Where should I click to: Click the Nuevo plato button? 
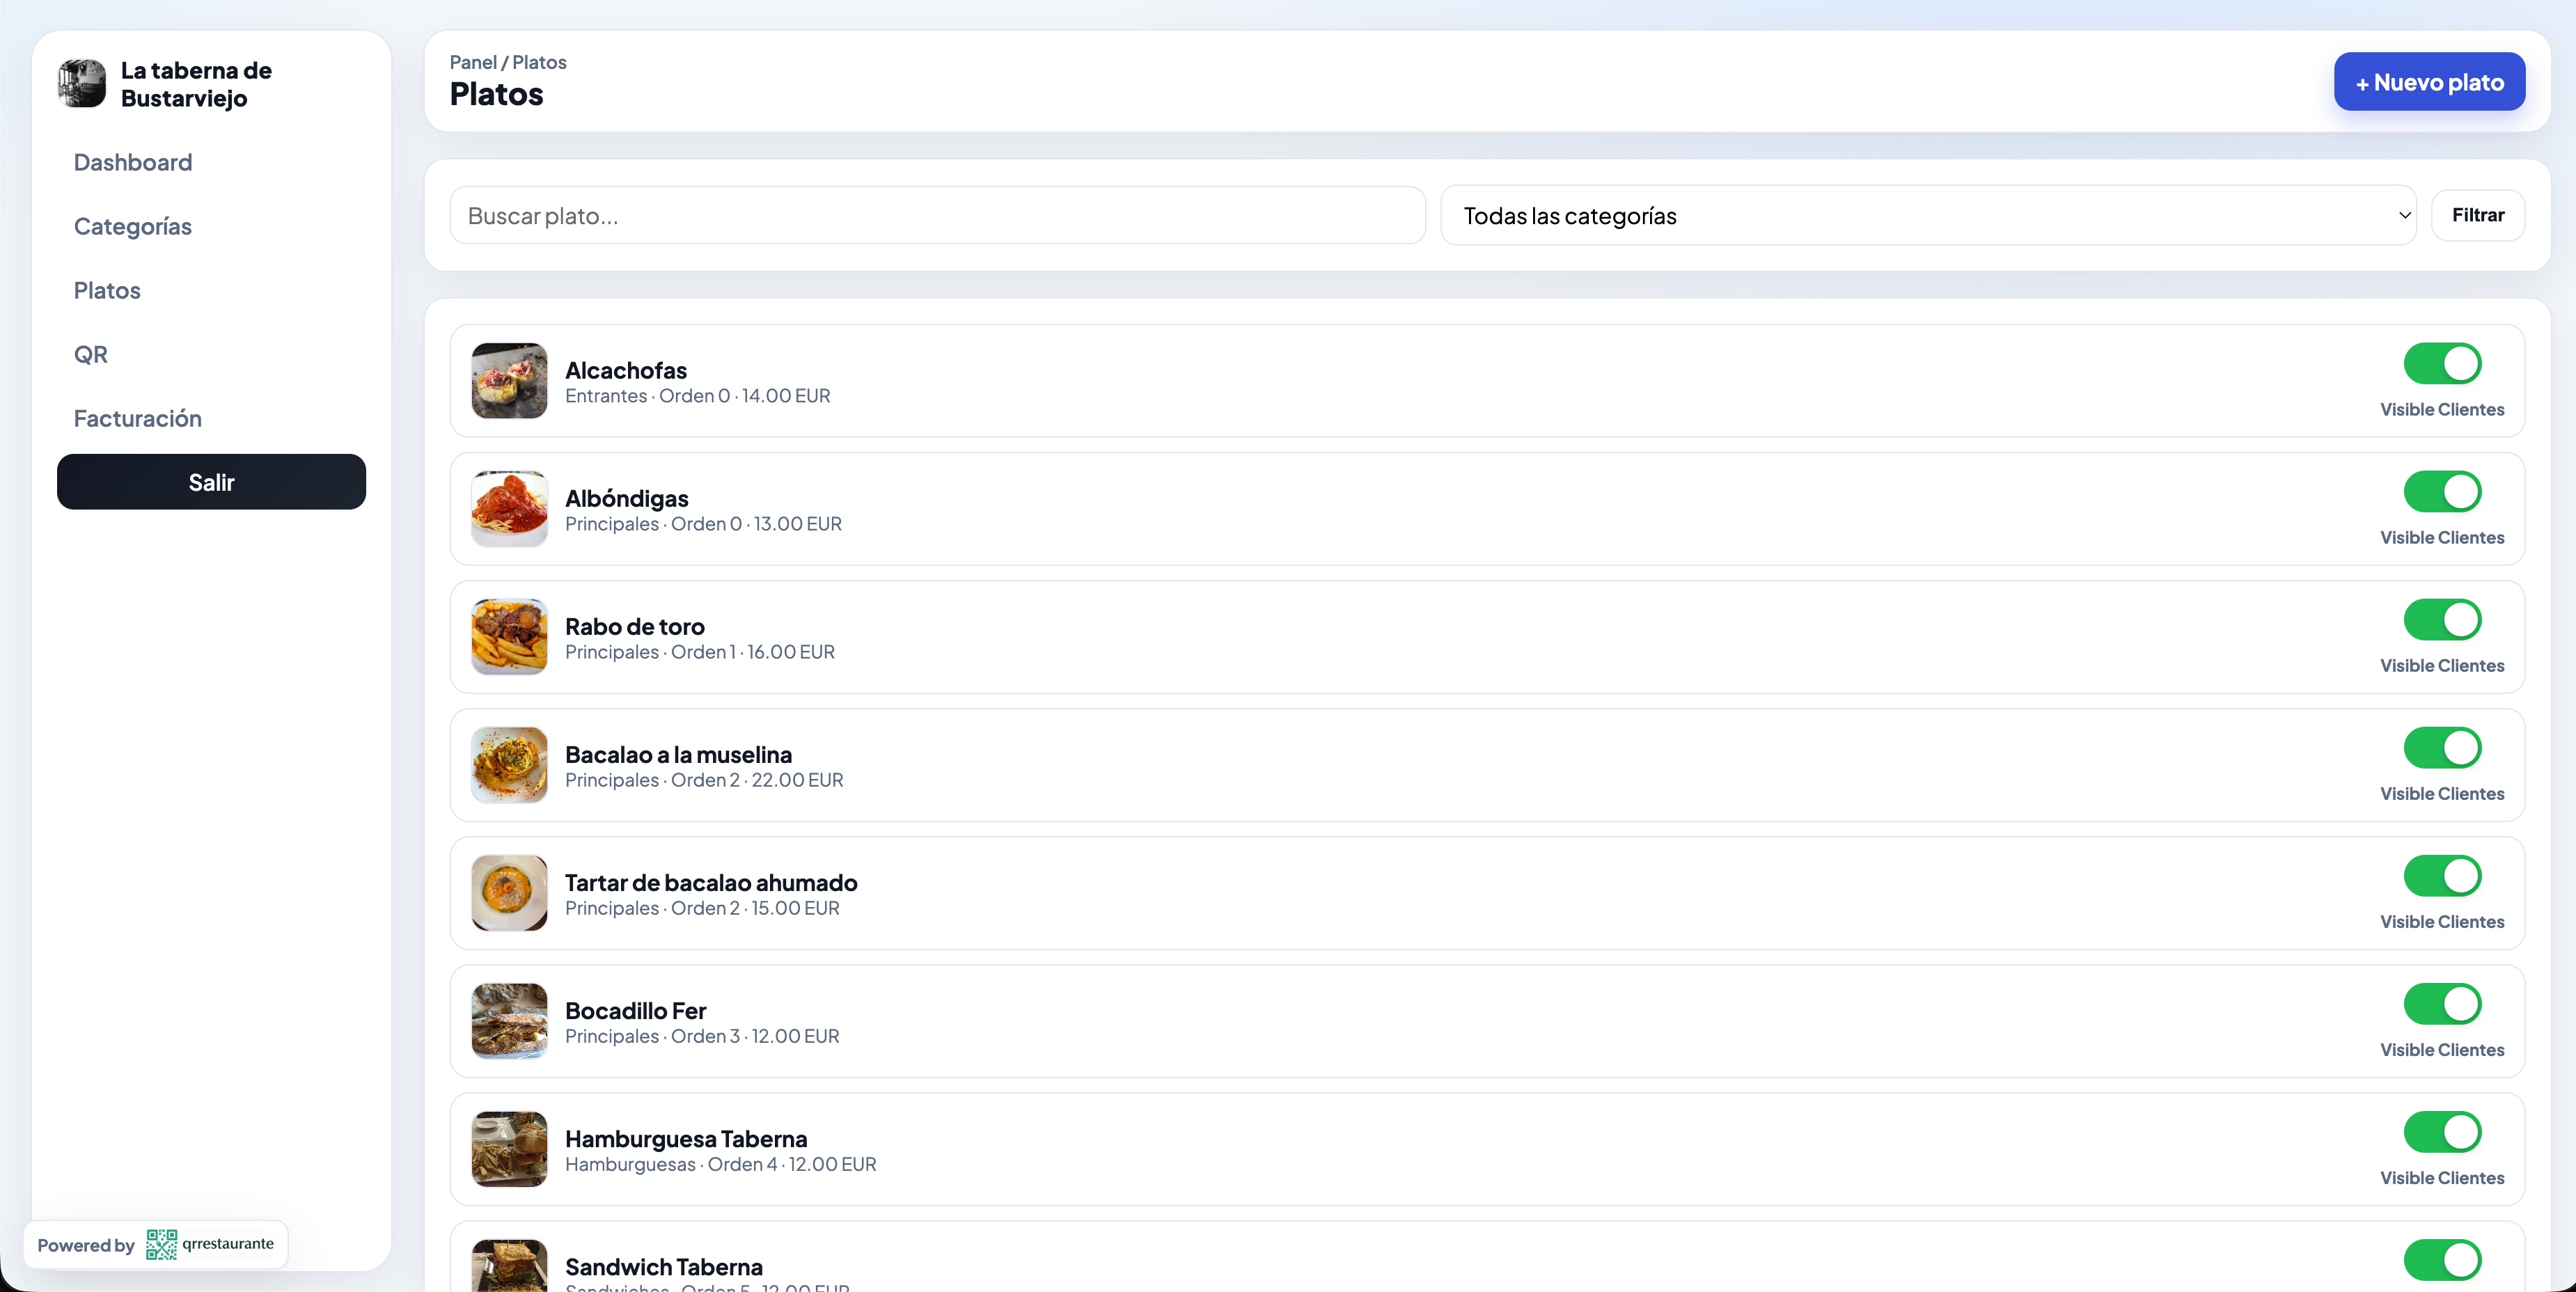(2428, 82)
